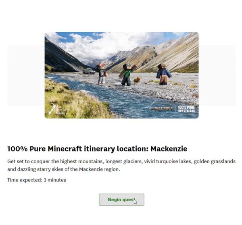Select the Minecraft character in green shirt
The height and width of the screenshot is (225, 242).
tap(127, 75)
